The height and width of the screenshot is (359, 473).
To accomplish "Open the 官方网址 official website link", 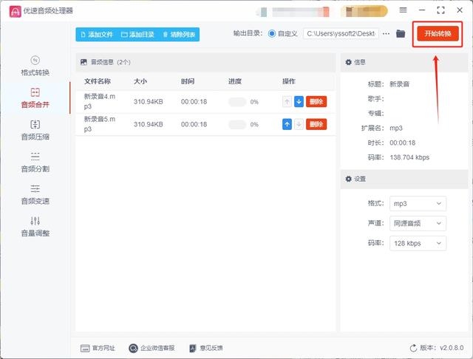I will [98, 348].
